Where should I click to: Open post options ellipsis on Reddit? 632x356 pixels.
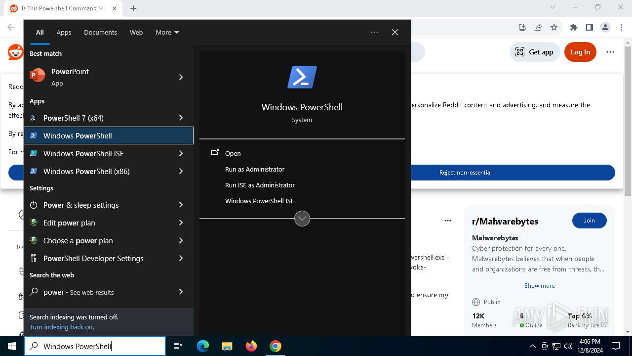(x=448, y=221)
